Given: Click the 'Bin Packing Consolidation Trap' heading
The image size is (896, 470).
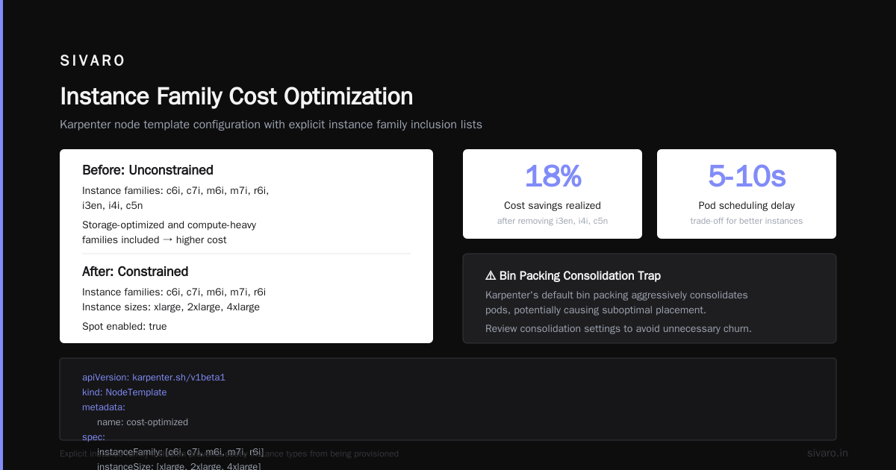Looking at the screenshot, I should click(580, 275).
